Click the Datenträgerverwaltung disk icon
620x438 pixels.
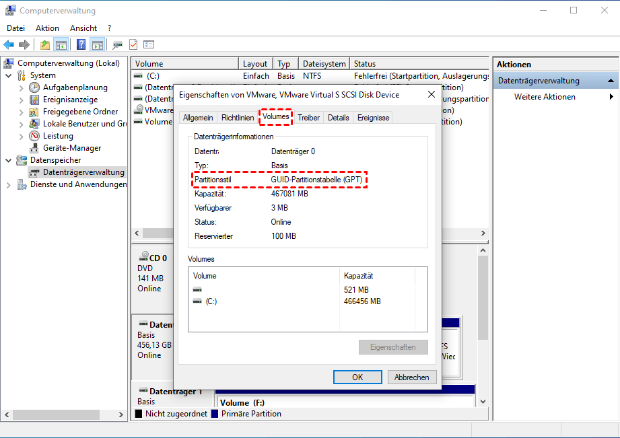point(34,173)
